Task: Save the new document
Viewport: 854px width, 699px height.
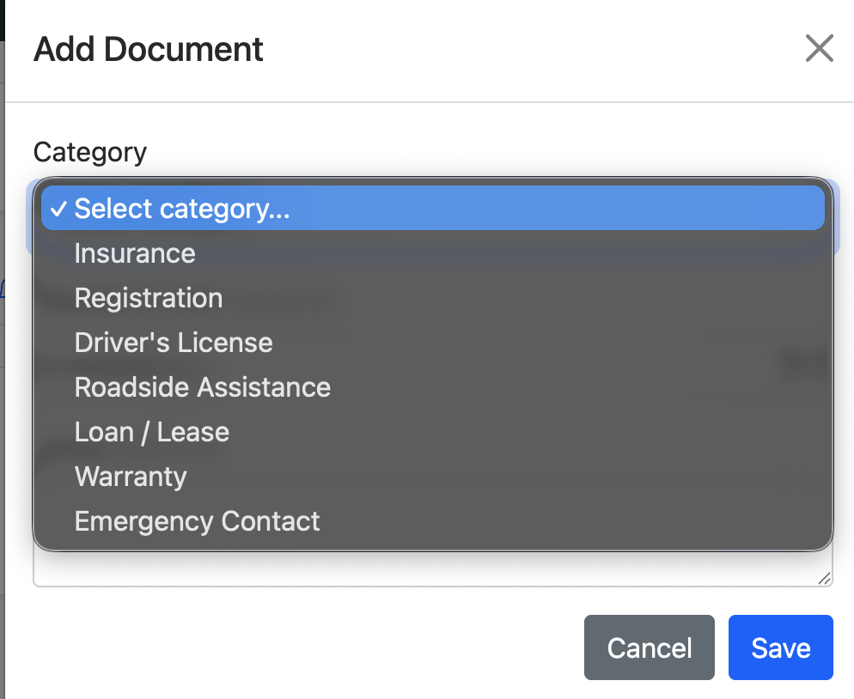Action: pos(780,647)
